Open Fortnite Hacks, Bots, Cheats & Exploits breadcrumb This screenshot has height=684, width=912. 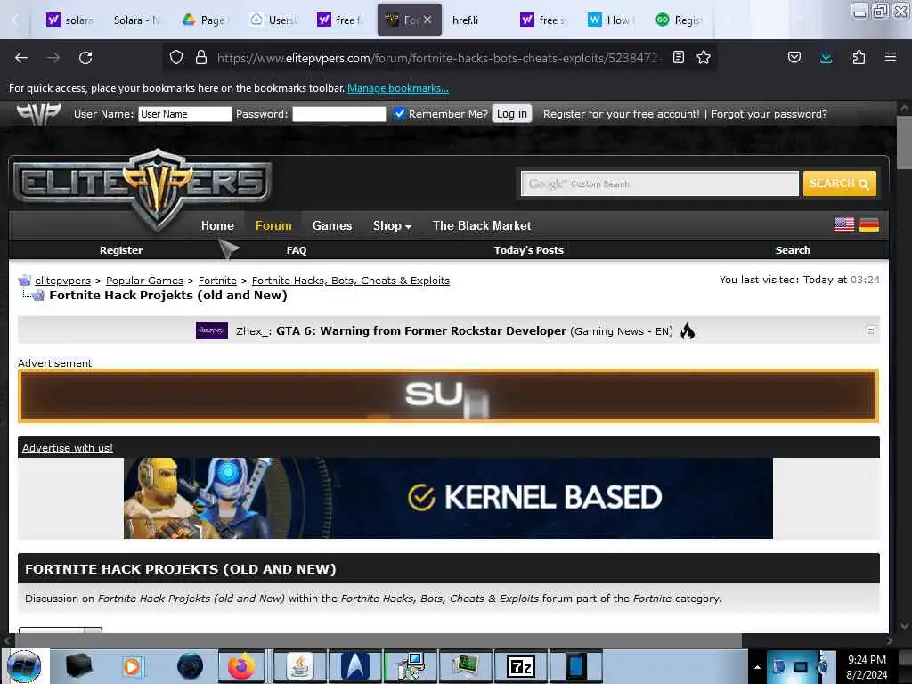(351, 281)
